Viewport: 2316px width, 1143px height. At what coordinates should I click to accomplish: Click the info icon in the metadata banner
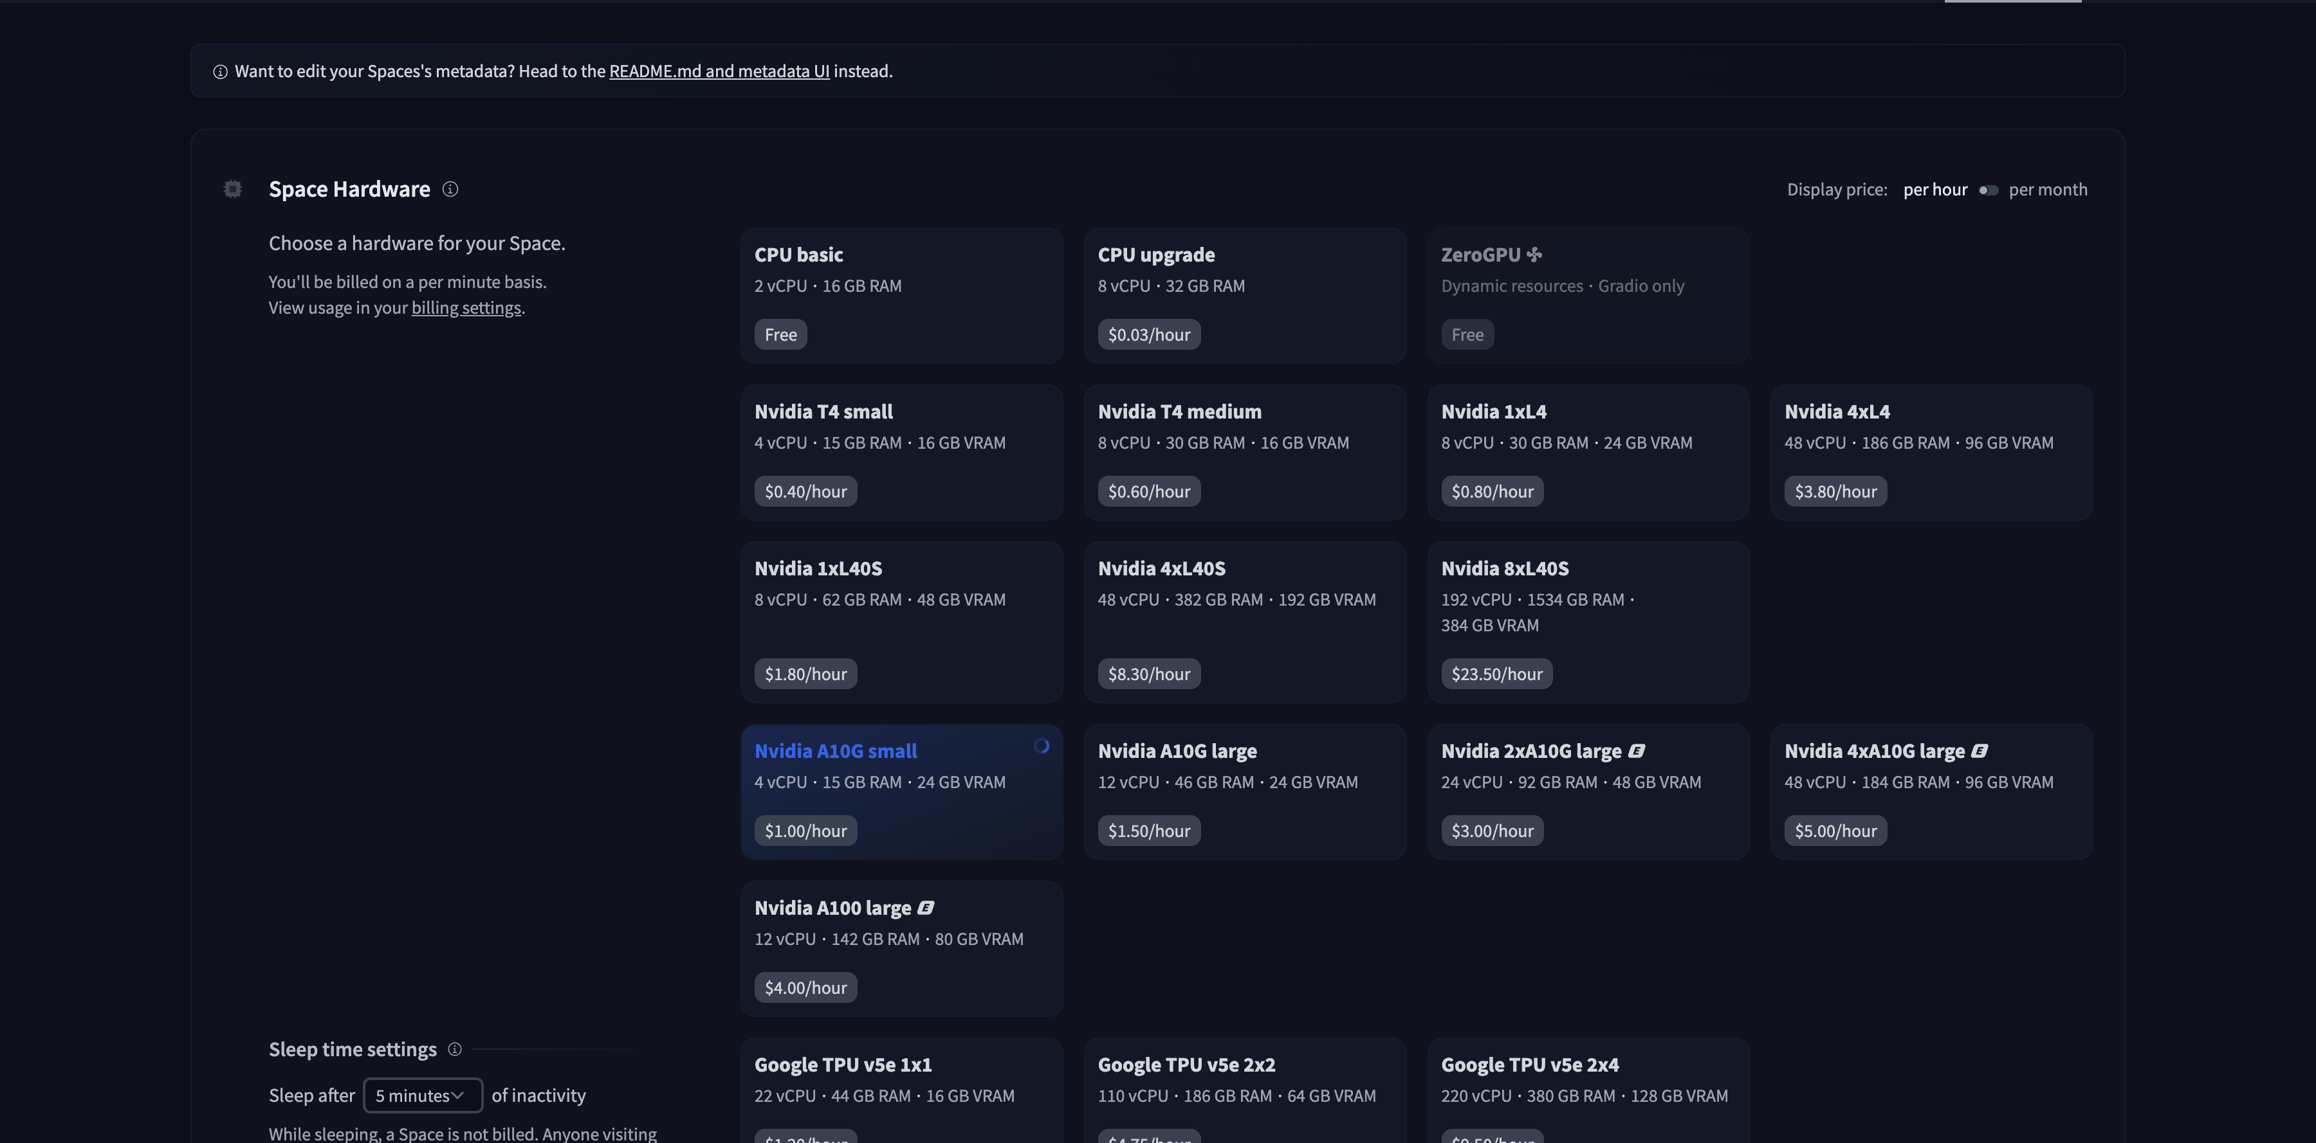pos(219,72)
